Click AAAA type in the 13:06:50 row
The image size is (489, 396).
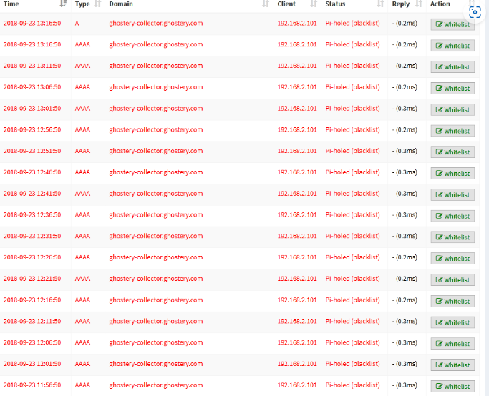point(82,87)
